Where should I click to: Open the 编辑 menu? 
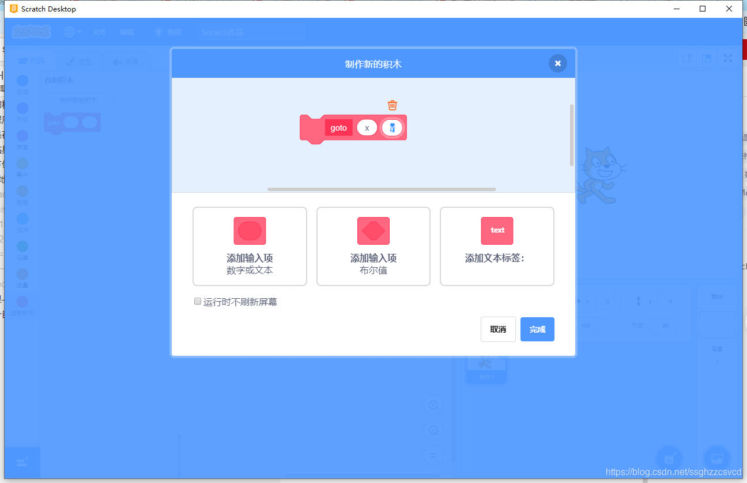pyautogui.click(x=127, y=32)
